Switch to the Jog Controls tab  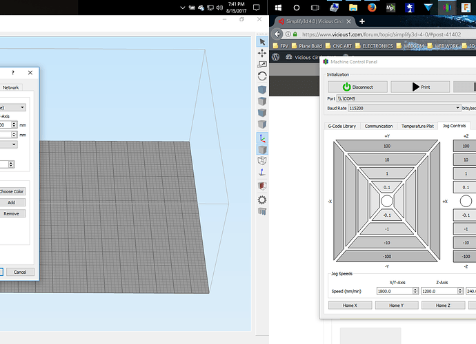(x=454, y=126)
